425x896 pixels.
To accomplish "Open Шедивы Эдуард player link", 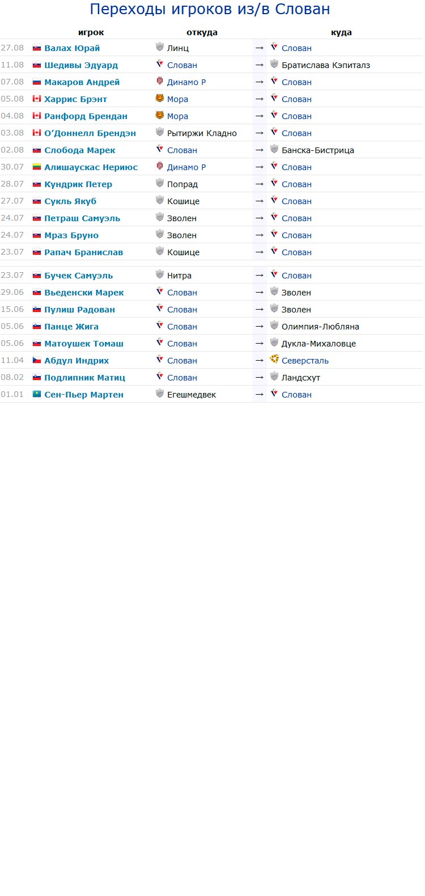I will [x=81, y=65].
